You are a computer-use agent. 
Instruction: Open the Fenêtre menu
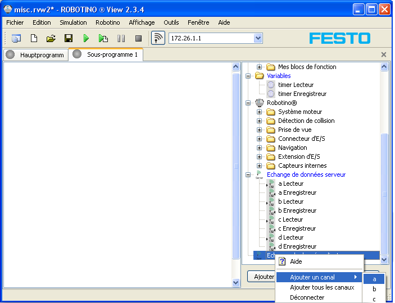198,22
